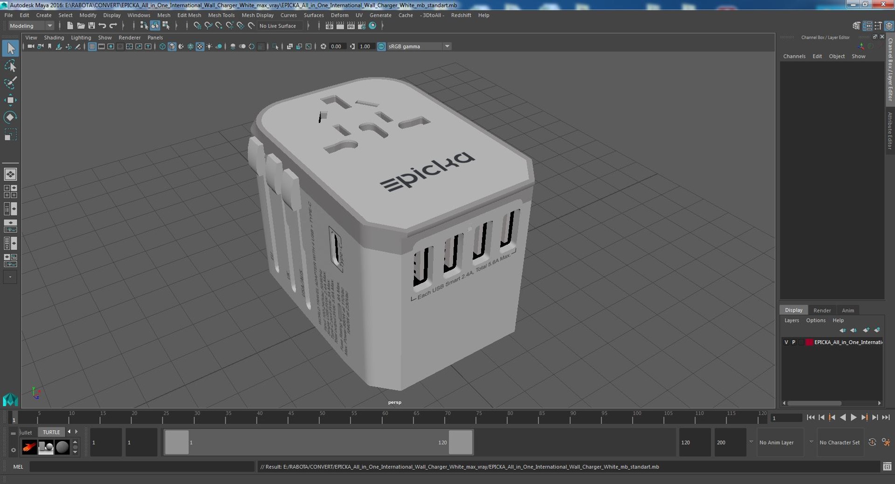Toggle viewport grid display
This screenshot has height=484, width=895.
tap(92, 46)
